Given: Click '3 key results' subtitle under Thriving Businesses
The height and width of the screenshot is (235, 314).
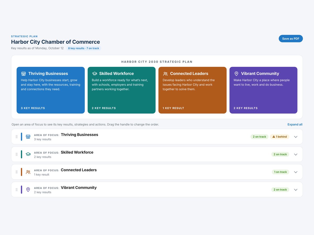Looking at the screenshot, I should 43,139.
